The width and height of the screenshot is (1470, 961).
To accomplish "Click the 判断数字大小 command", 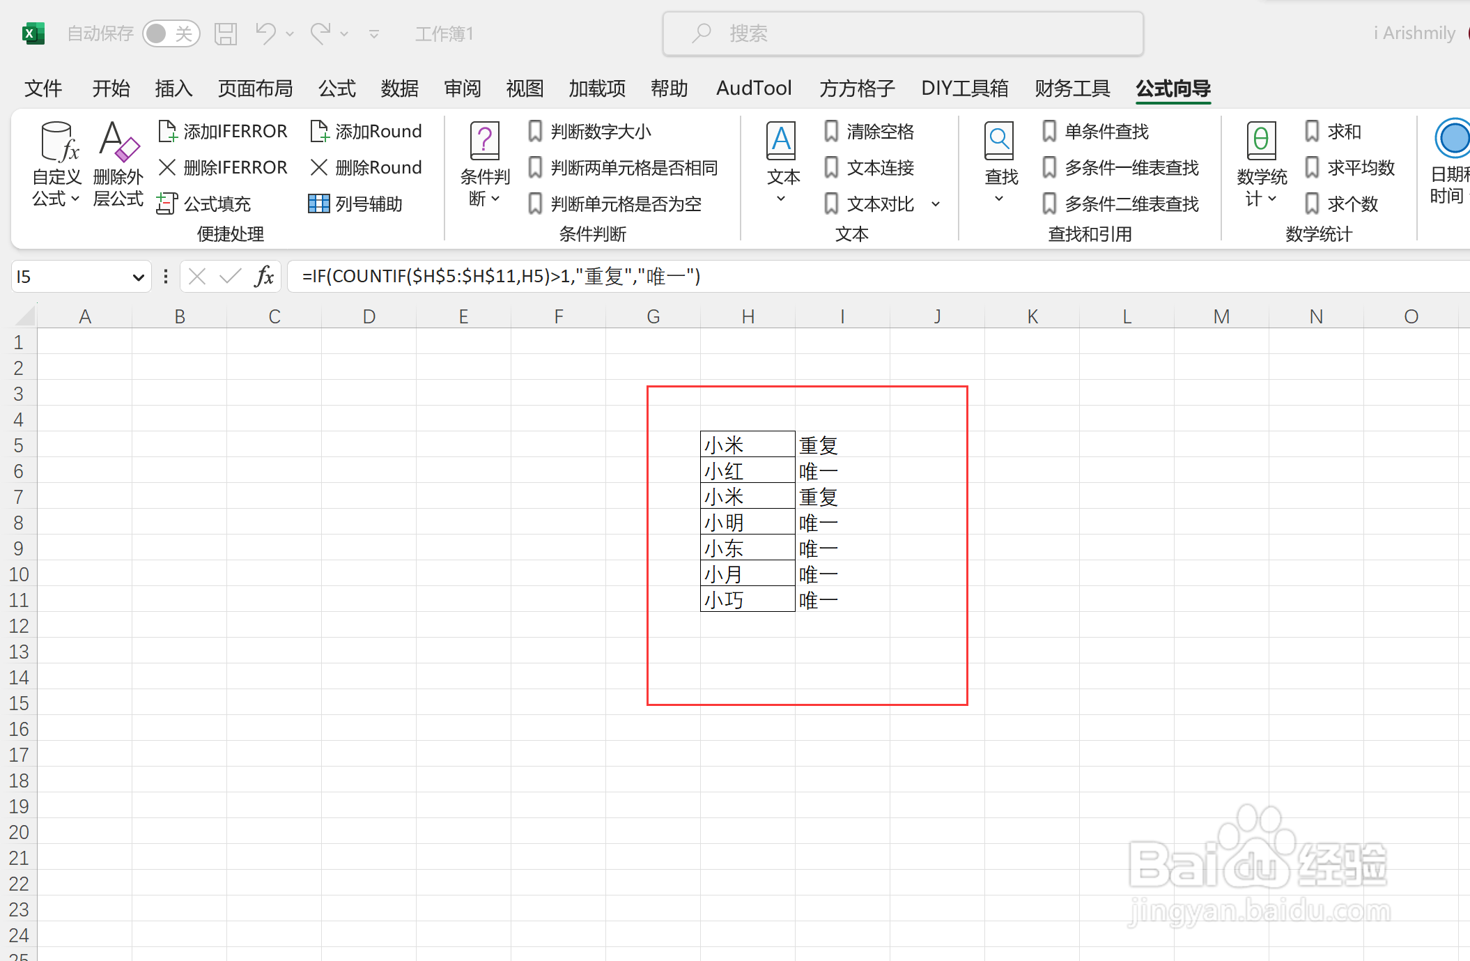I will (x=589, y=131).
